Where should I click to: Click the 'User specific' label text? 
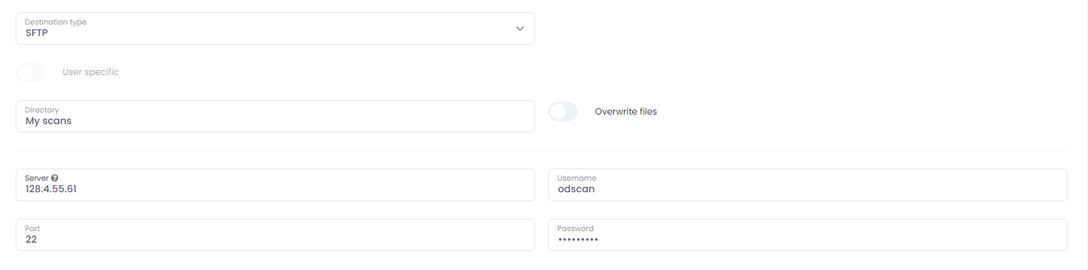pos(90,72)
